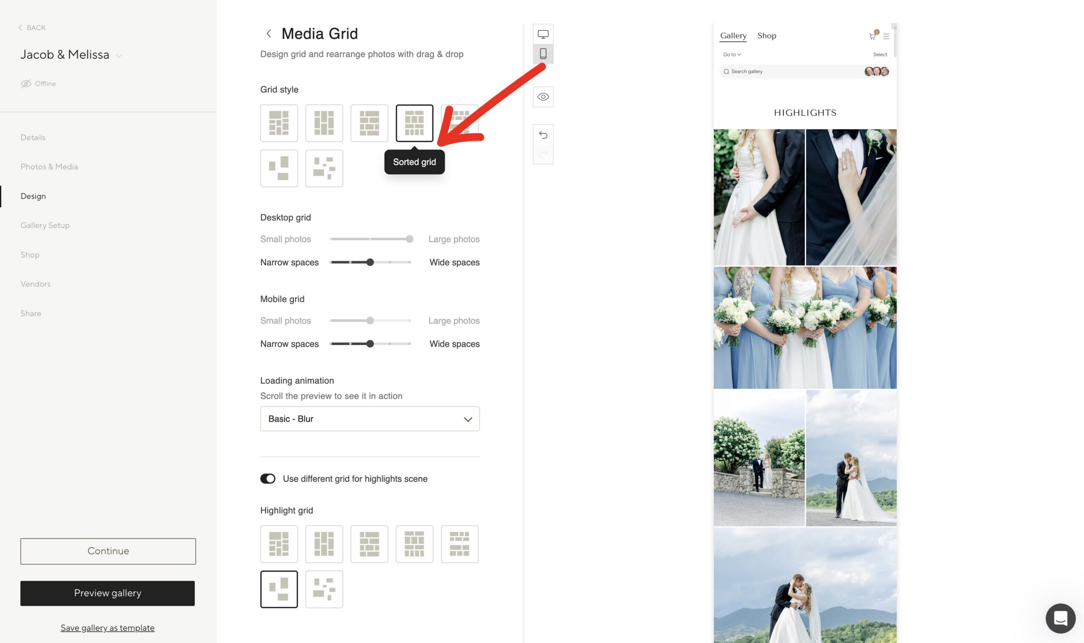Select first Highlight grid layout icon
This screenshot has width=1084, height=643.
pyautogui.click(x=279, y=544)
